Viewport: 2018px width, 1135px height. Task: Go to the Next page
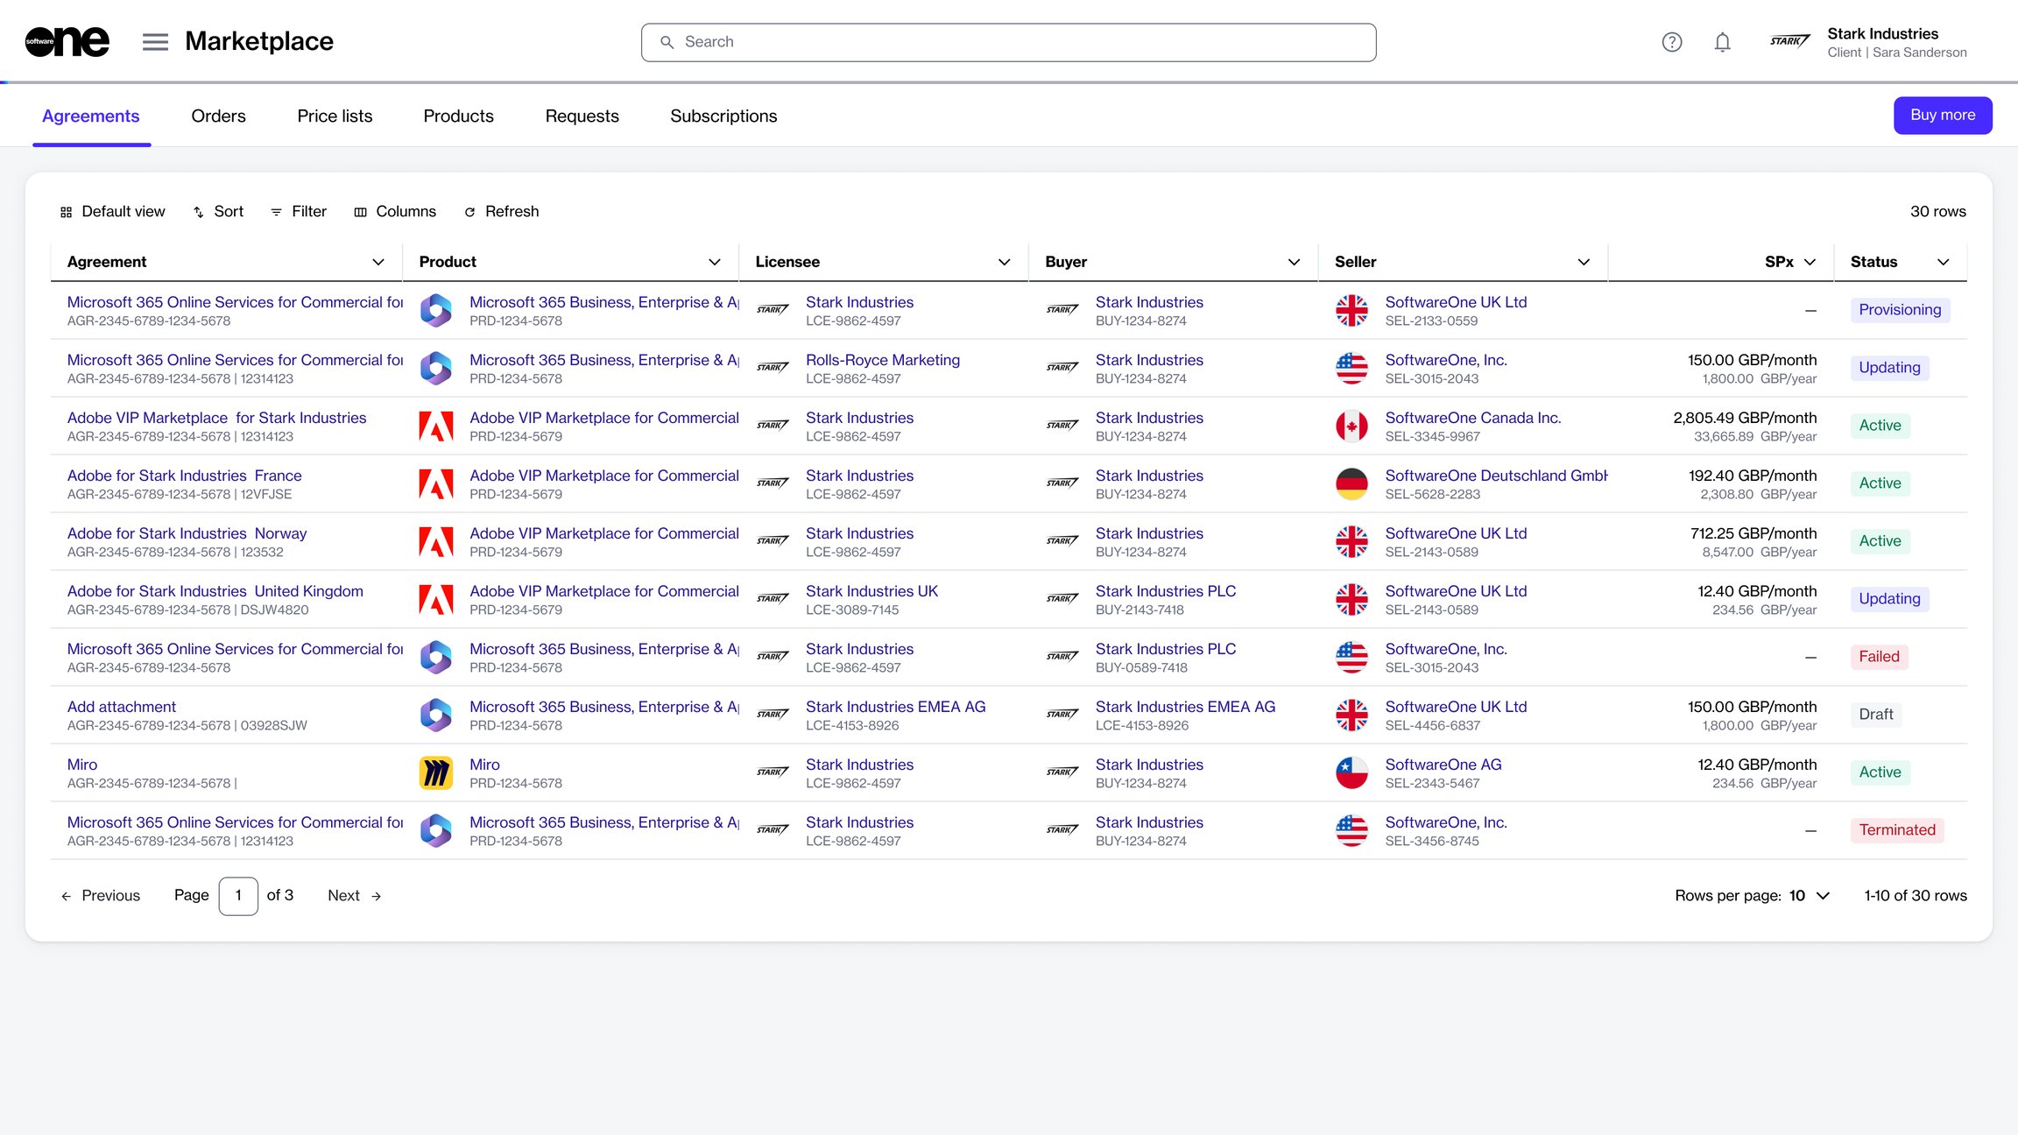tap(354, 895)
